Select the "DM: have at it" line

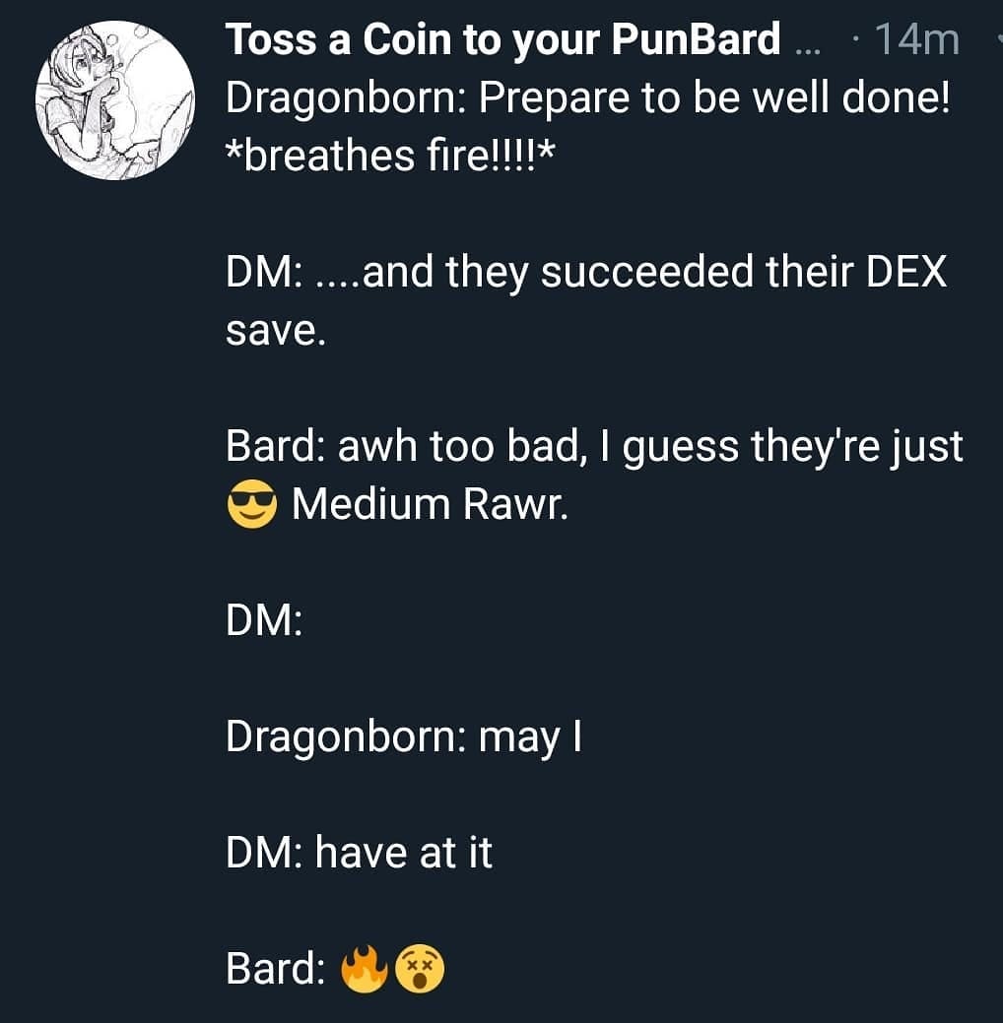click(x=360, y=852)
